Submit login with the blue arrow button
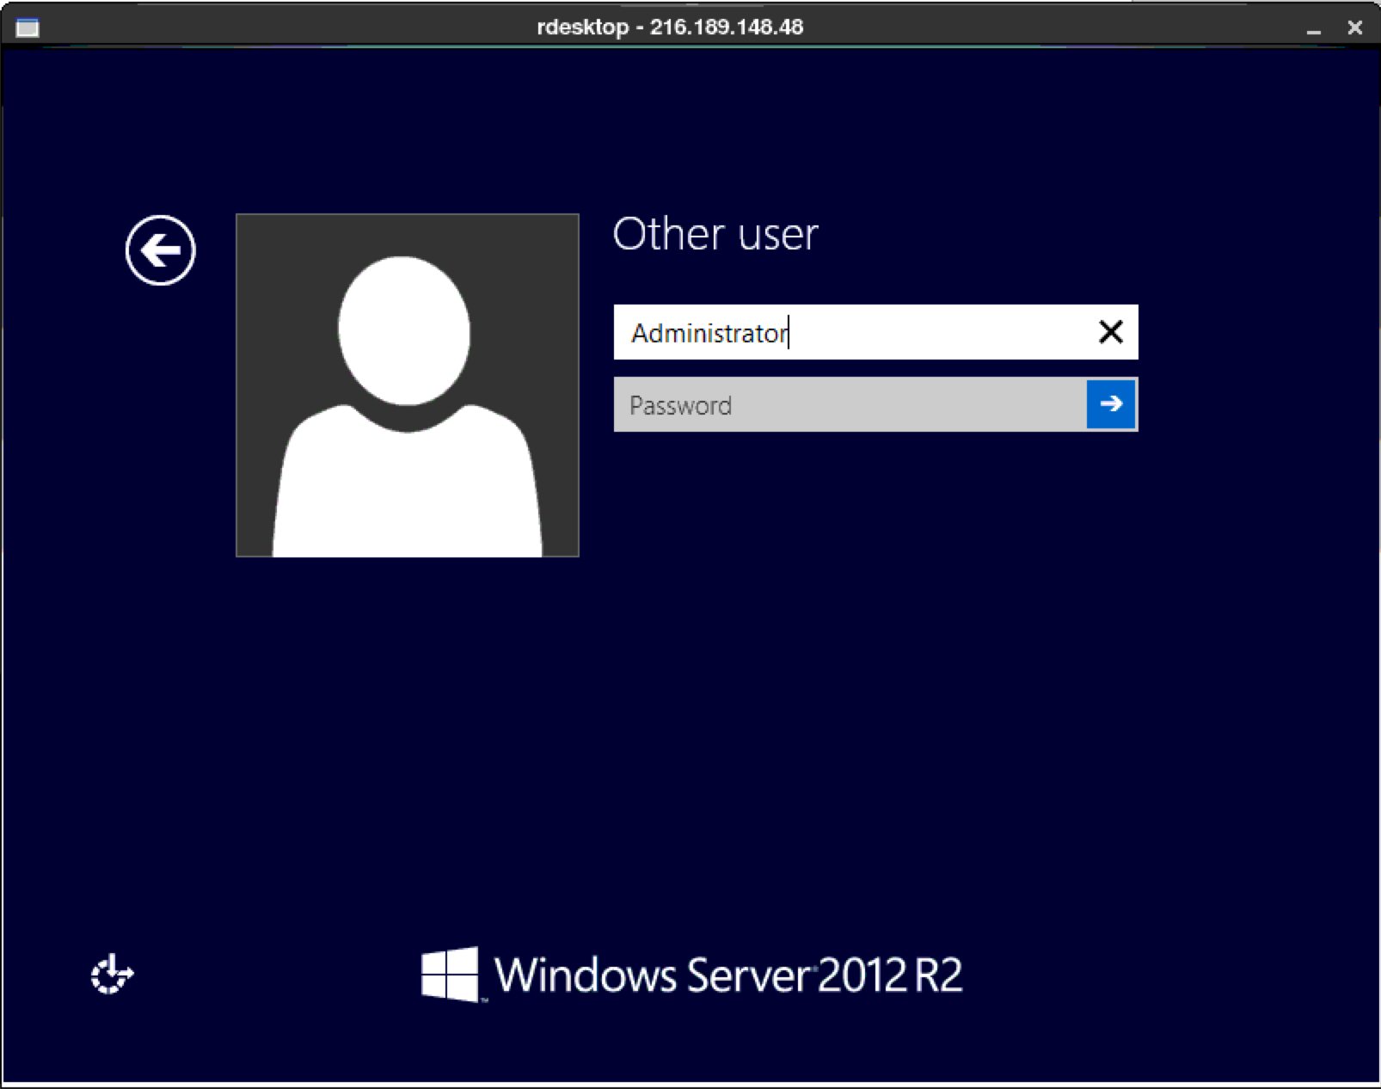This screenshot has height=1089, width=1381. click(1111, 404)
